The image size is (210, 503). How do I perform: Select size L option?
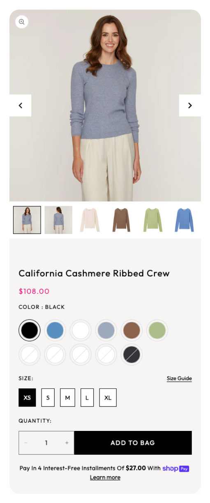click(87, 398)
